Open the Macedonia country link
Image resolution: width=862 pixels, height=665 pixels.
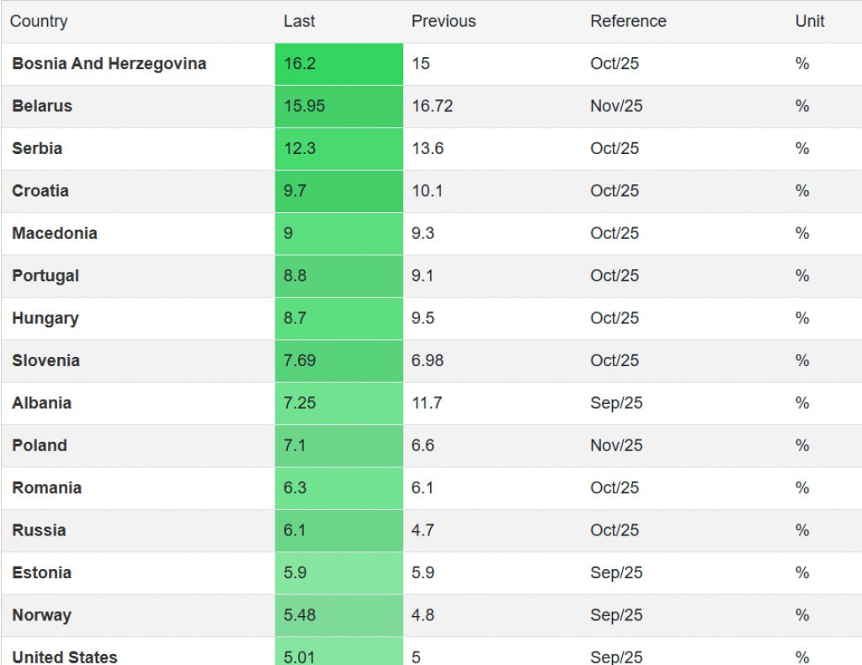coord(55,233)
